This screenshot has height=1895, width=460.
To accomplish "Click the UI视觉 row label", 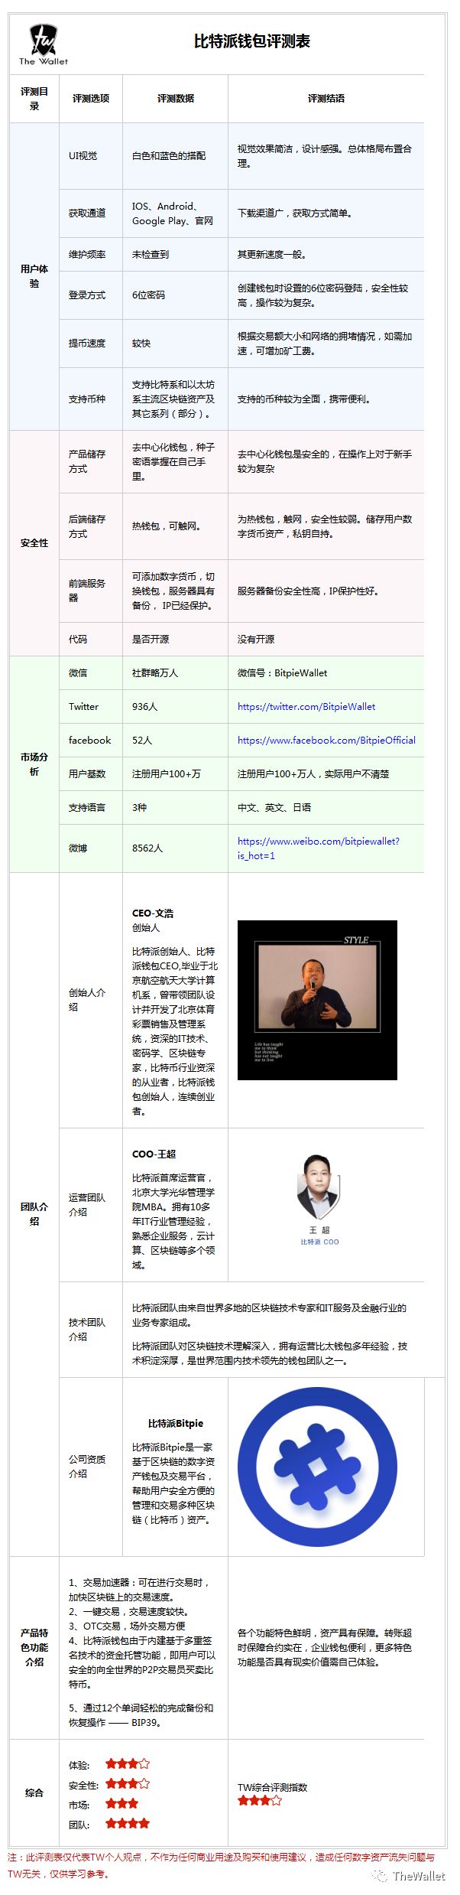I will click(83, 155).
